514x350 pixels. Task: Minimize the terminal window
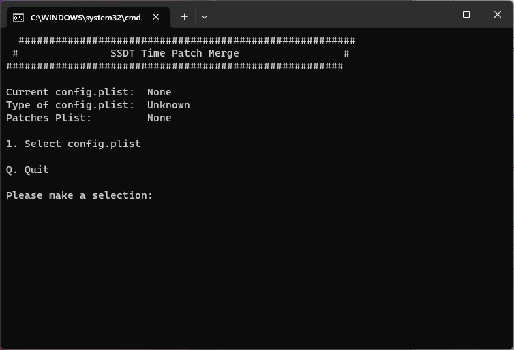[435, 14]
